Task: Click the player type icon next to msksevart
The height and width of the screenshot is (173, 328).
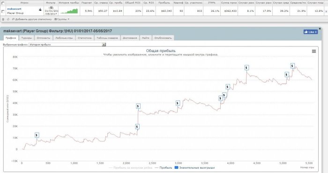Action: click(40, 9)
